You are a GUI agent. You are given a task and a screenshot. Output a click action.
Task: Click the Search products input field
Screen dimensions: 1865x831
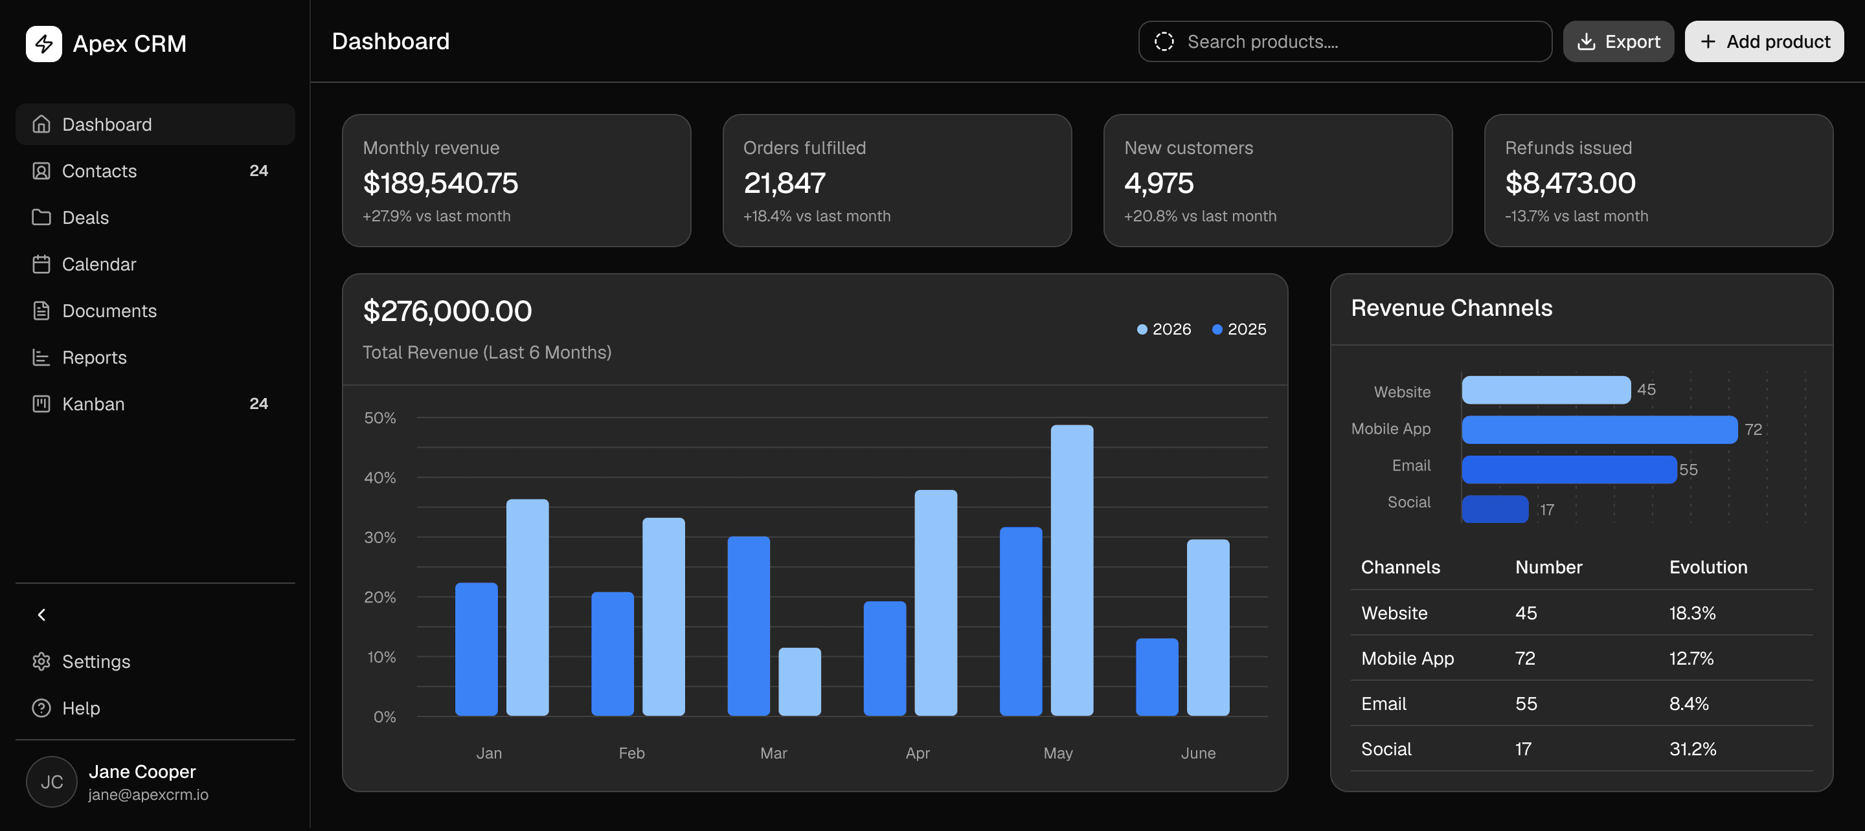[x=1344, y=42]
